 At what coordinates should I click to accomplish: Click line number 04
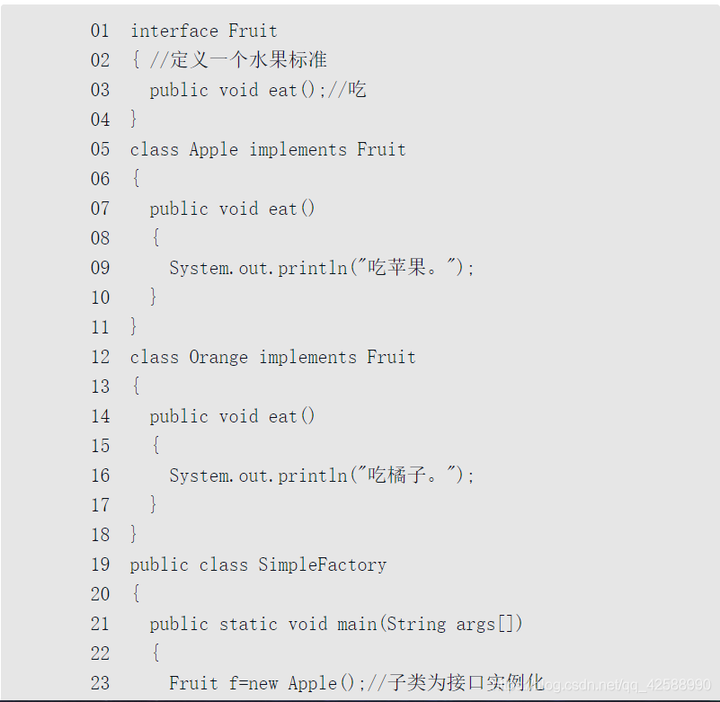100,120
